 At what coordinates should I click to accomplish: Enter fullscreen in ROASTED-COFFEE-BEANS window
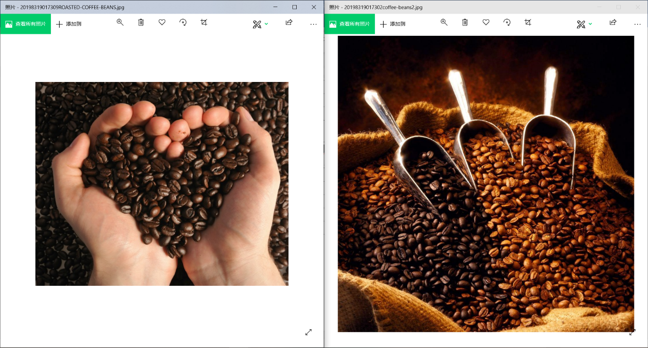pyautogui.click(x=308, y=332)
